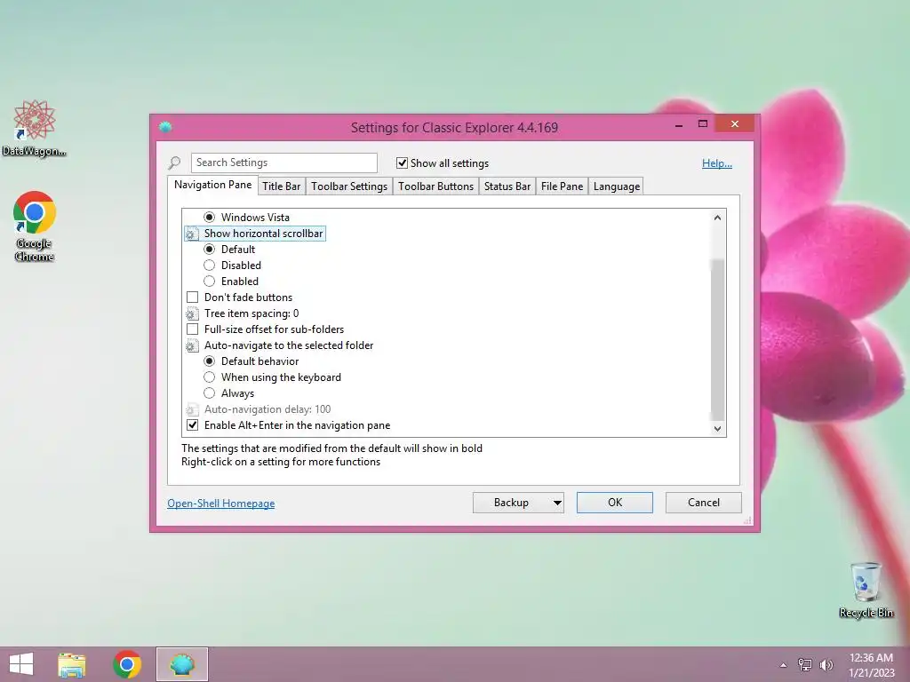Screen dimensions: 910x682
Task: Click gear icon beside Show horizontal scrollbar
Action: pyautogui.click(x=192, y=234)
